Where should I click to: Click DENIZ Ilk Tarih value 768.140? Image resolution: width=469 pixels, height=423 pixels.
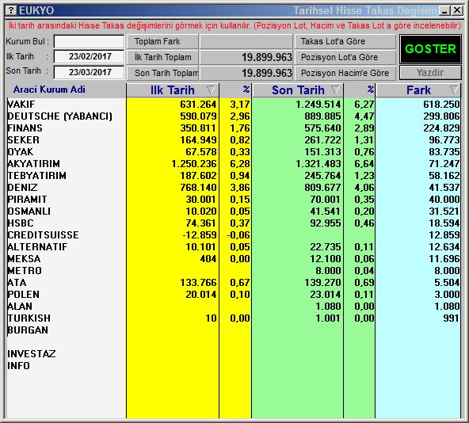(198, 188)
